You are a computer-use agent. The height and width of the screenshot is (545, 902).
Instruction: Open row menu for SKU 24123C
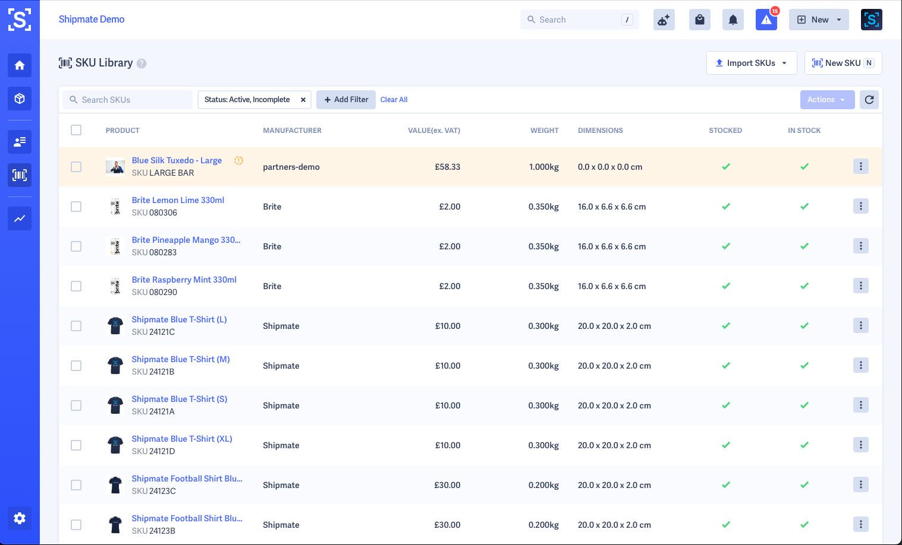[x=861, y=484]
